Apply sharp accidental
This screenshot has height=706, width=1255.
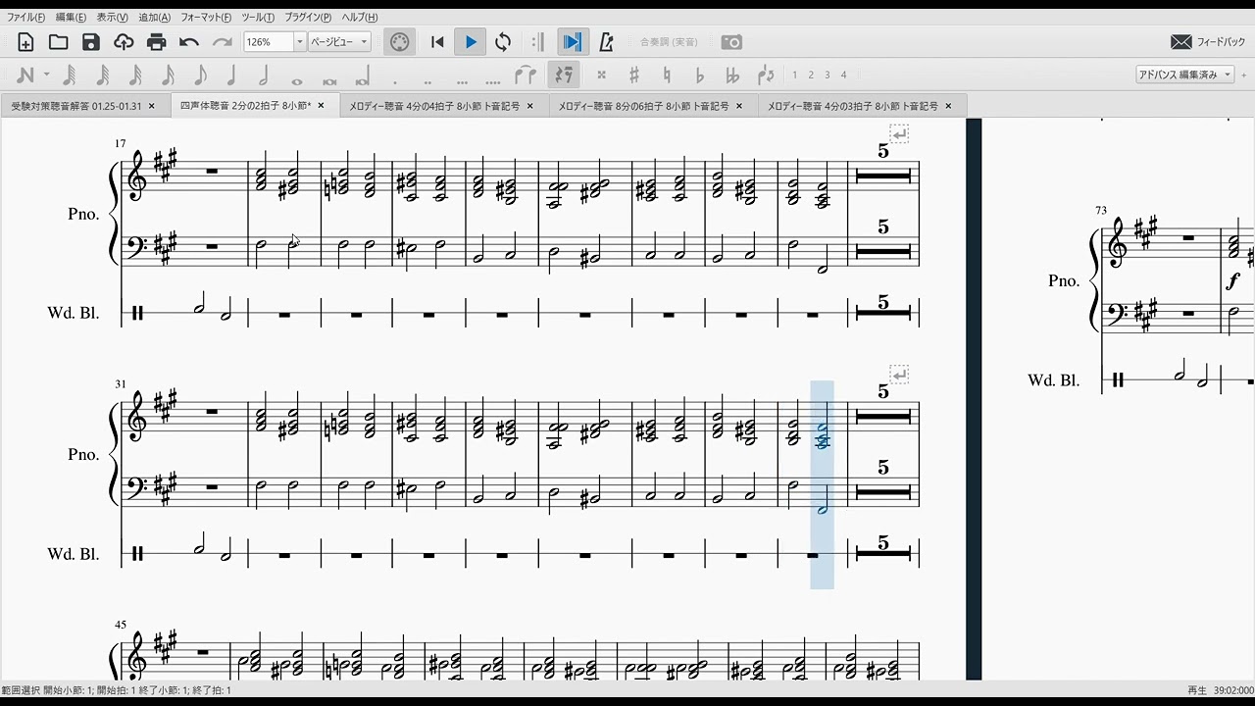(x=634, y=75)
